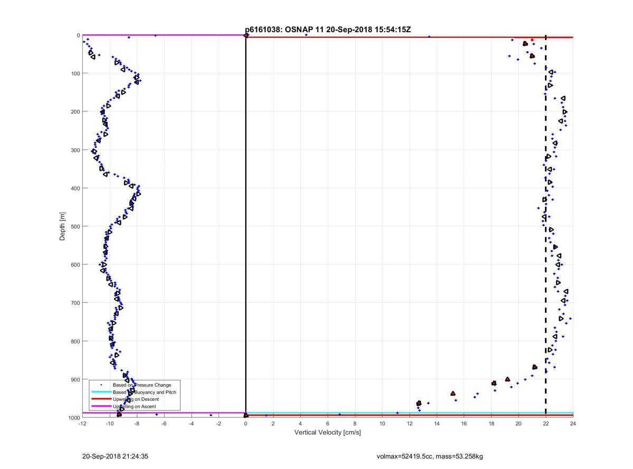Screen dimensions: 633x469
Task: Click the x-axis tick label '8'
Action: (355, 423)
